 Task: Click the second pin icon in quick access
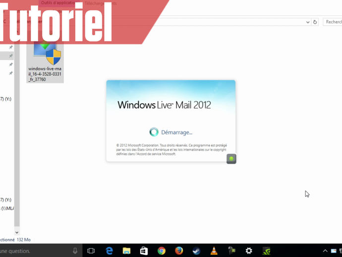pyautogui.click(x=11, y=56)
